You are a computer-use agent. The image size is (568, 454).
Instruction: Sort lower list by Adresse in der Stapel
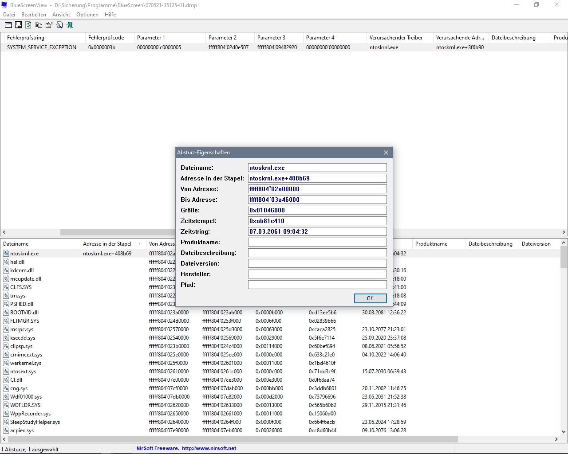[113, 244]
